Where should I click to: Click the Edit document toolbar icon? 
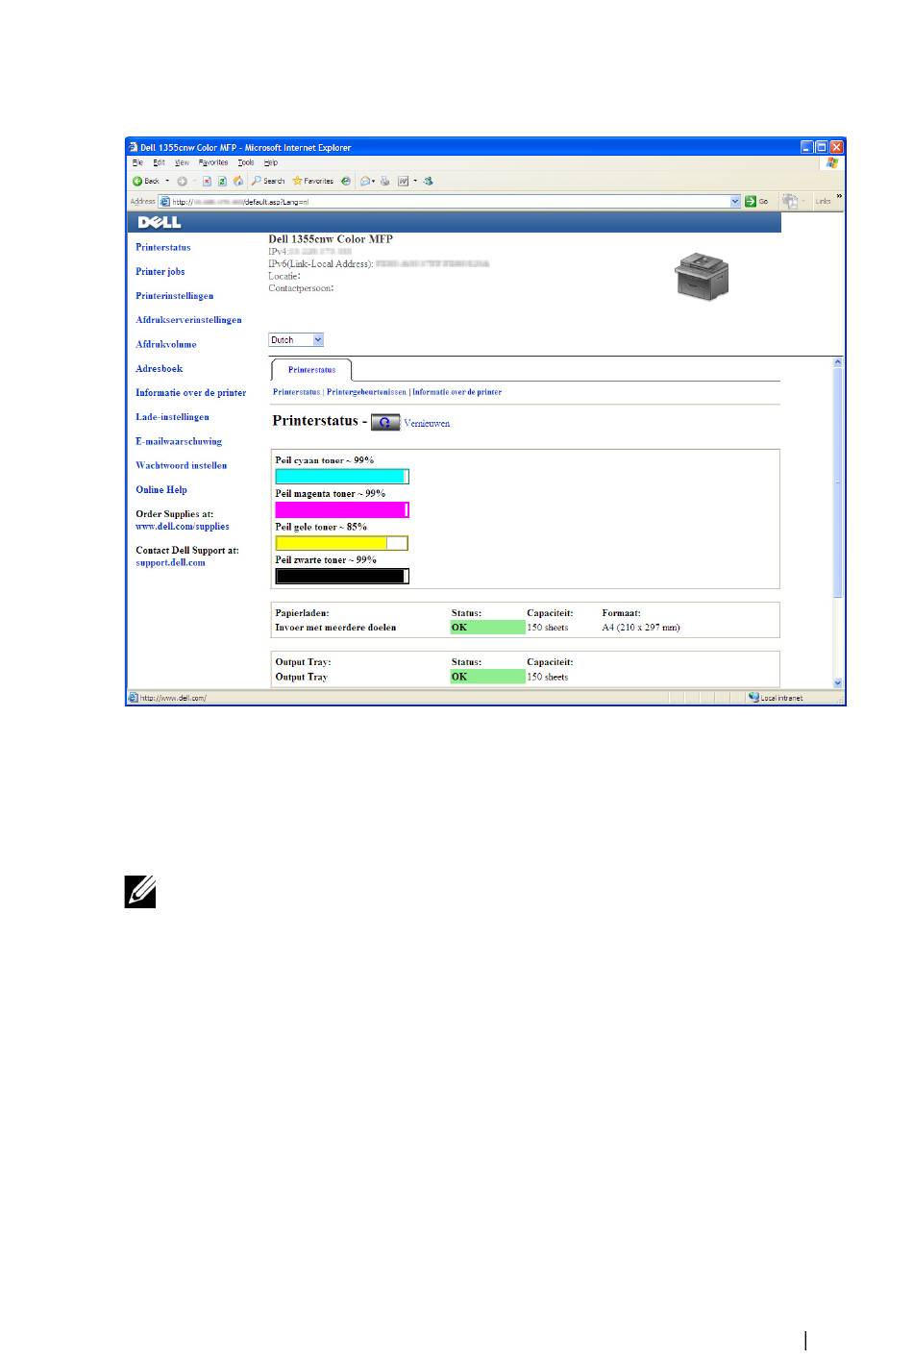(x=404, y=181)
